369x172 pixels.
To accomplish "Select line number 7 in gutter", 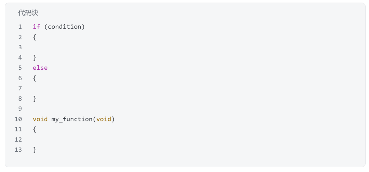I will pyautogui.click(x=20, y=88).
